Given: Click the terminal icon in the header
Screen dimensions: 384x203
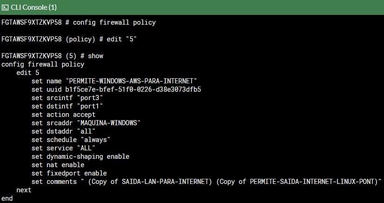Looking at the screenshot, I should (5, 7).
